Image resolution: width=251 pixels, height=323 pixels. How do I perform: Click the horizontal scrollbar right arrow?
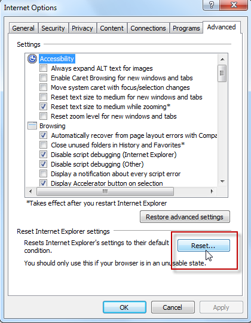pyautogui.click(x=212, y=191)
